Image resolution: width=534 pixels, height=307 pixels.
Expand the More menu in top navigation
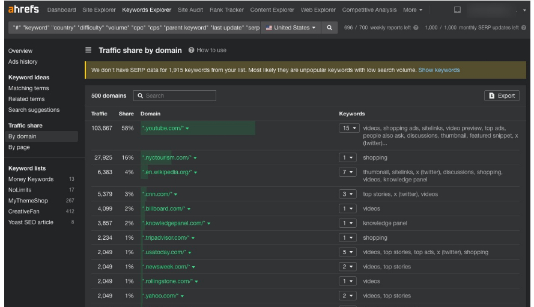(x=413, y=10)
